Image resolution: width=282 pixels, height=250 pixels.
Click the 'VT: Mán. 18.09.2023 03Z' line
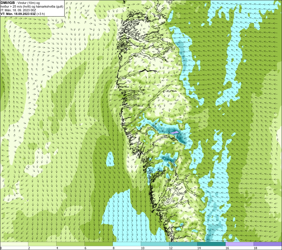(x=18, y=14)
